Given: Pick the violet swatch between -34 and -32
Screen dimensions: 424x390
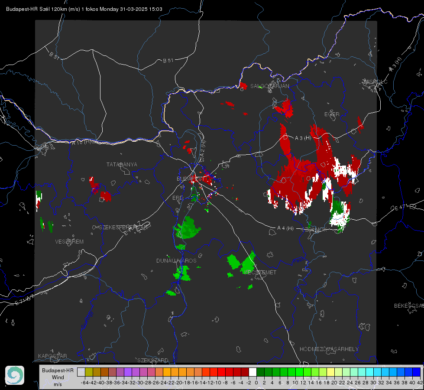Looking at the screenshot, I should point(128,372).
